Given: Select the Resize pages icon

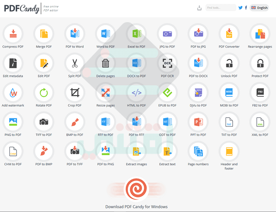Looking at the screenshot, I should [106, 92].
